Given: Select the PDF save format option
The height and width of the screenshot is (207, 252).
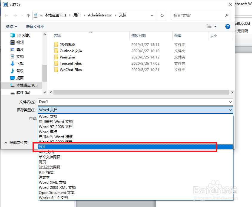Looking at the screenshot, I should (90, 147).
